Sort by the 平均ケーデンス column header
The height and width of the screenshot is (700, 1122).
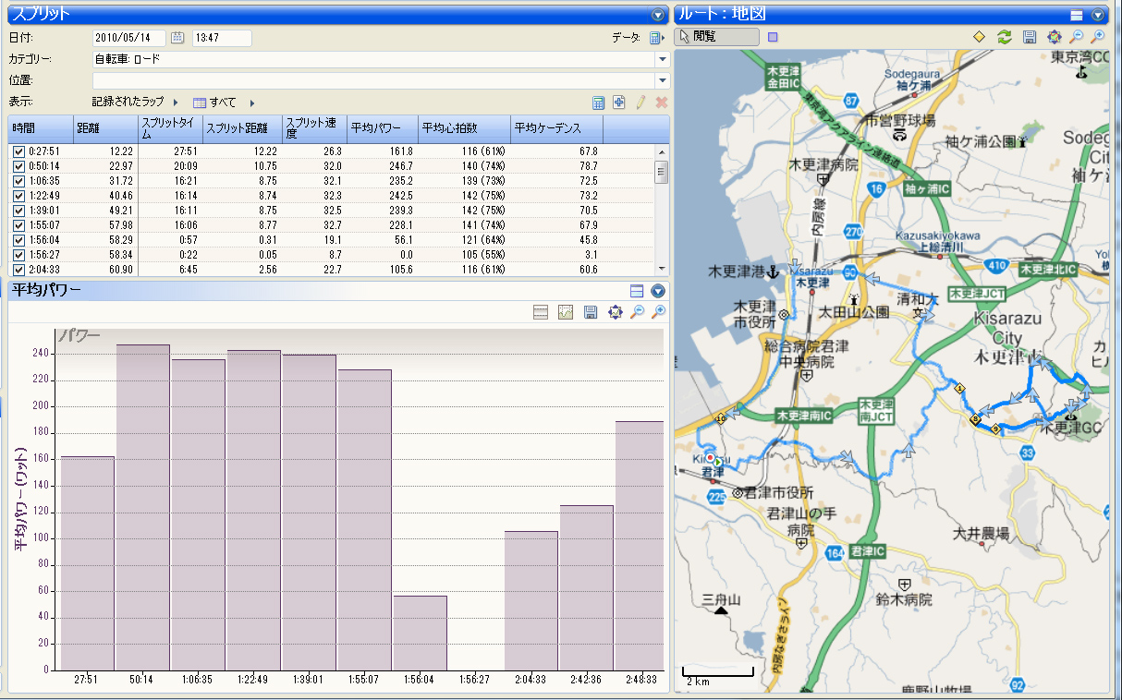click(x=556, y=128)
